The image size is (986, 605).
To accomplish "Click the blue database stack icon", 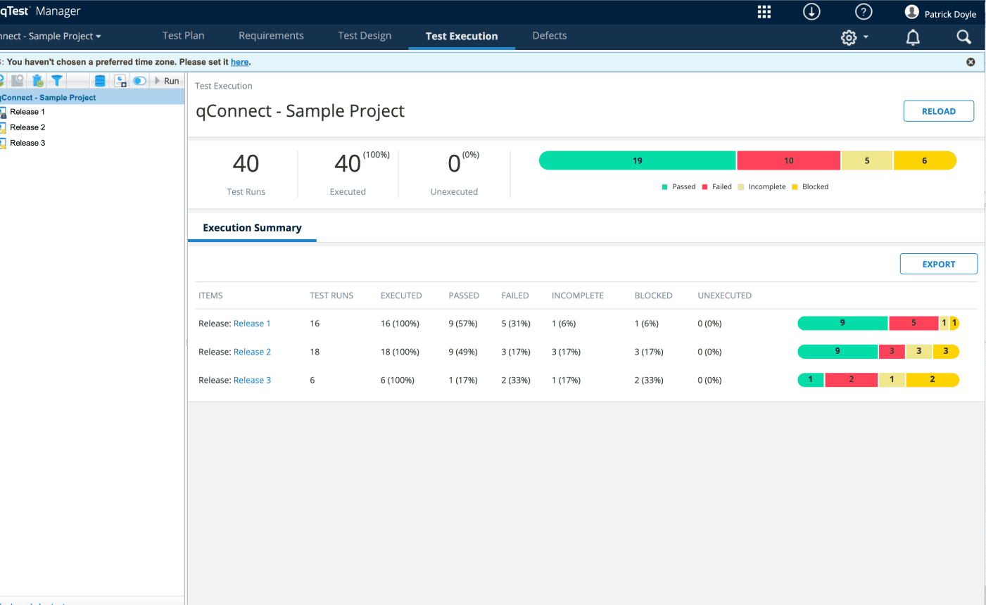I will pyautogui.click(x=100, y=81).
